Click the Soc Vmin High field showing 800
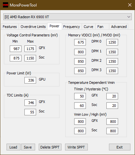 click(x=112, y=131)
